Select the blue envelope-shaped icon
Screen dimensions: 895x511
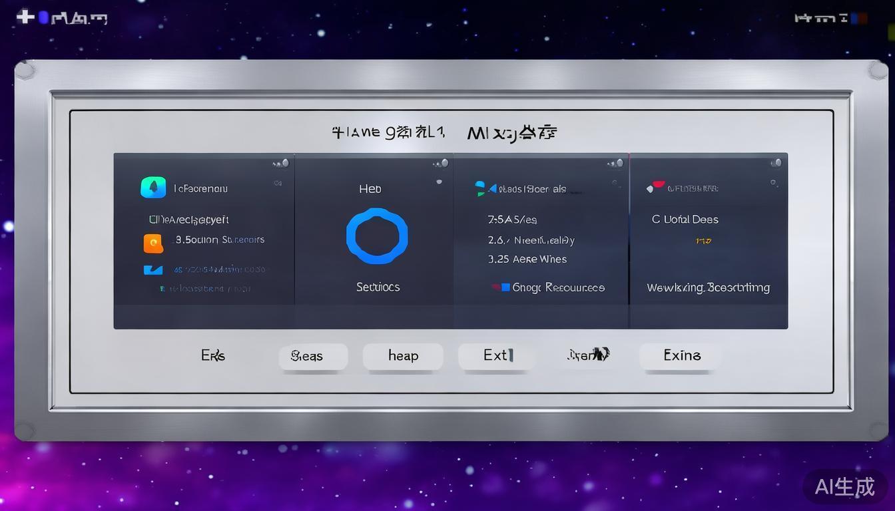point(153,269)
